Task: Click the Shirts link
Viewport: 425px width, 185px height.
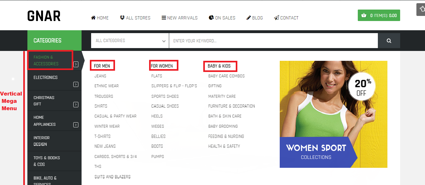Action: 101,106
